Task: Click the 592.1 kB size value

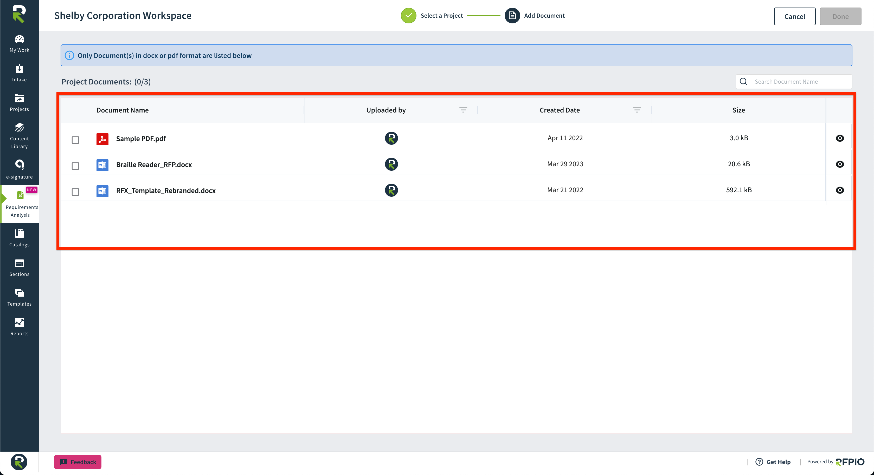Action: tap(739, 190)
